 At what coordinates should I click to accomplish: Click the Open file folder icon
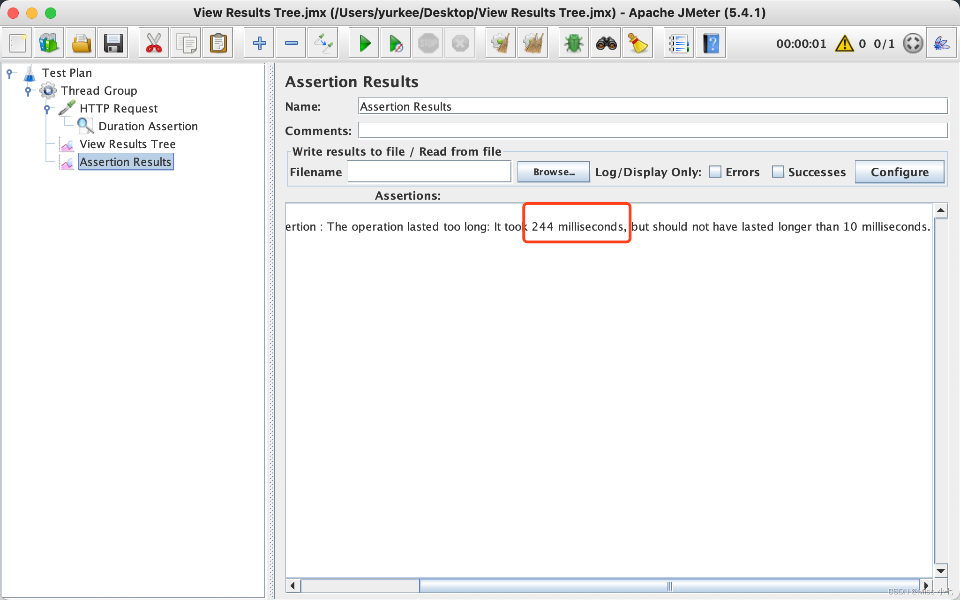(81, 44)
